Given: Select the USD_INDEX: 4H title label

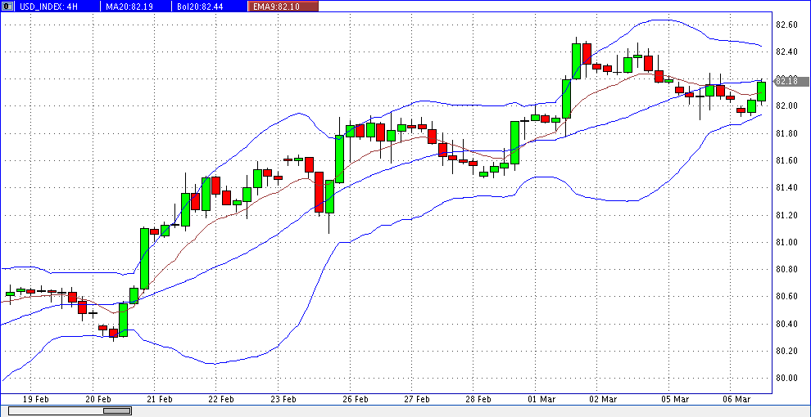Looking at the screenshot, I should click(48, 7).
